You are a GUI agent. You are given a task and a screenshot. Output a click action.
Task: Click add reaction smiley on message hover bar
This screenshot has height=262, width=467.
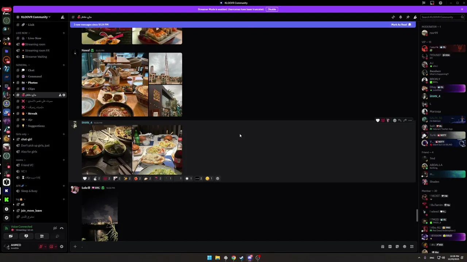(394, 120)
